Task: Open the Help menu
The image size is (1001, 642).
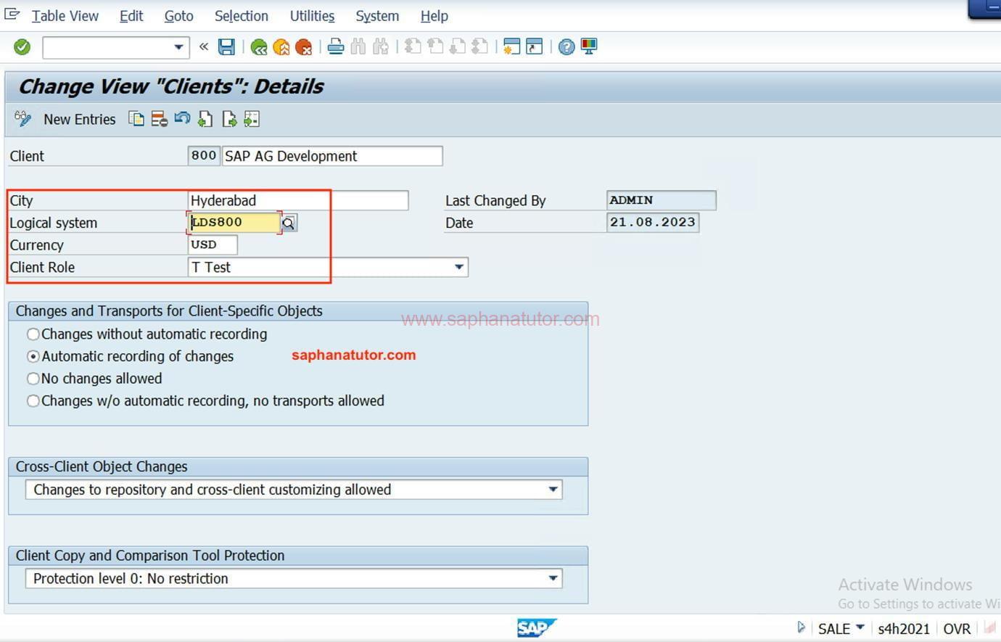Action: point(434,16)
